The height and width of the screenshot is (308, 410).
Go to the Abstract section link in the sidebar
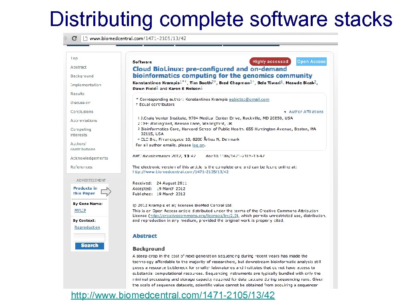coord(78,67)
